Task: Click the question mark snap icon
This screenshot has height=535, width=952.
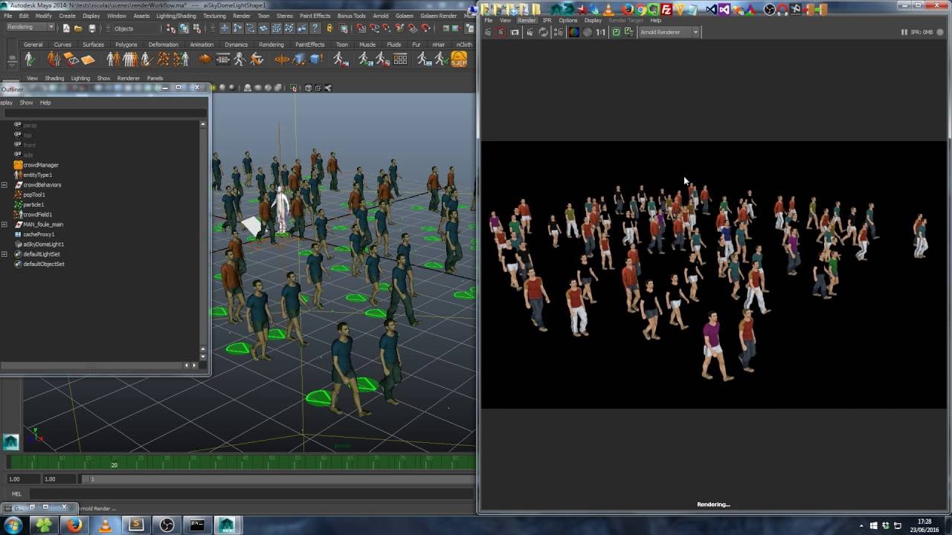Action: pyautogui.click(x=315, y=28)
